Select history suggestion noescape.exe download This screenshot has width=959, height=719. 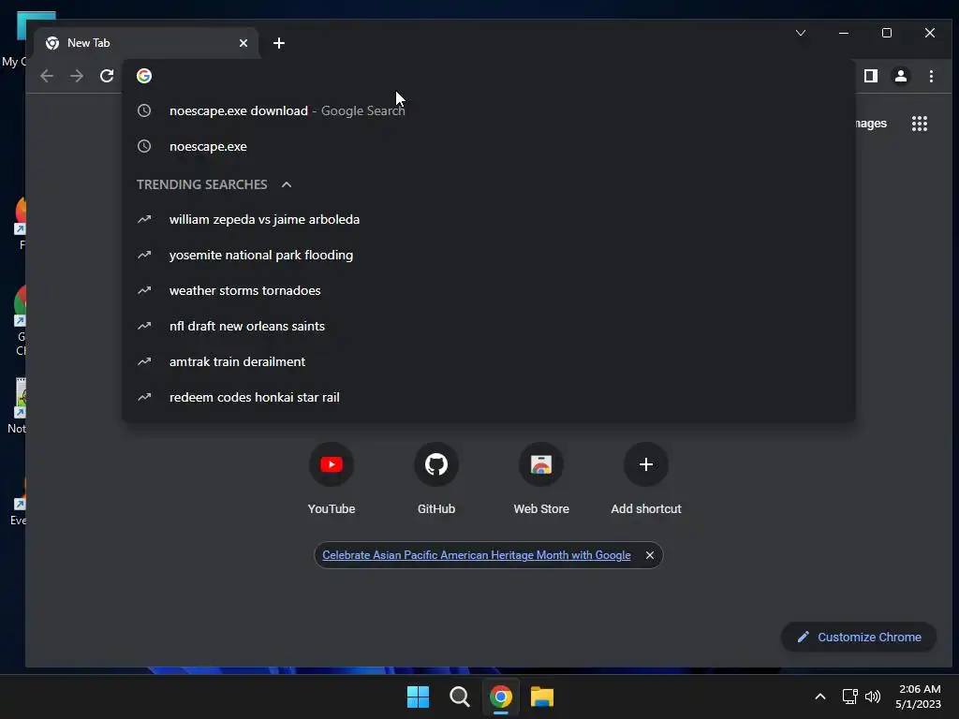[x=488, y=110]
